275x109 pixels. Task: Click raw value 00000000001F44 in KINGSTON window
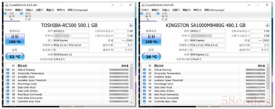(x=255, y=87)
